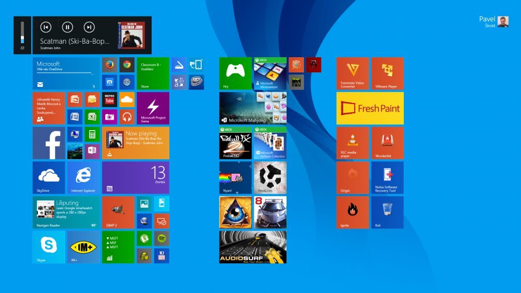521x293 pixels.
Task: Skip to next track in media overlay
Action: pyautogui.click(x=89, y=27)
